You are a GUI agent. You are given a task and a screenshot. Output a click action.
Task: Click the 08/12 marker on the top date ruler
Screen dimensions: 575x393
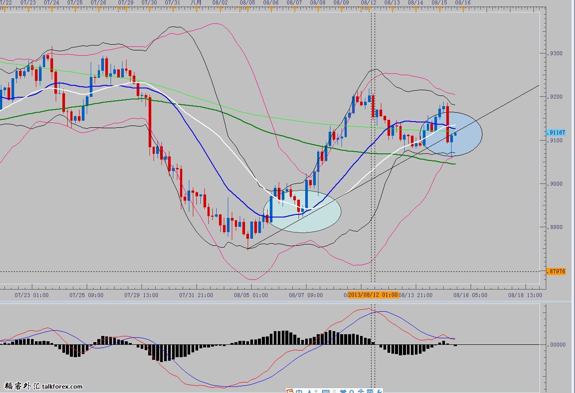point(368,3)
